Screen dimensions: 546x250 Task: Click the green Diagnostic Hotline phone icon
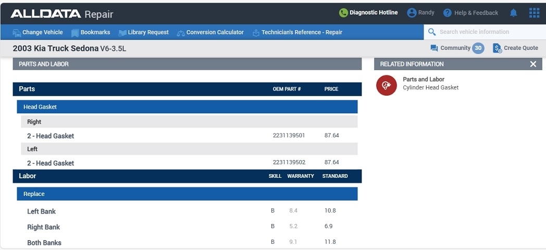[x=343, y=13]
